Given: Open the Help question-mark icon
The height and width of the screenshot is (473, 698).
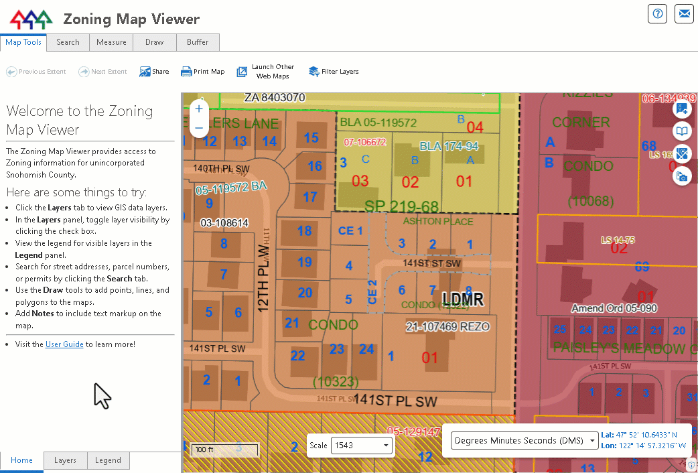Looking at the screenshot, I should (x=658, y=14).
